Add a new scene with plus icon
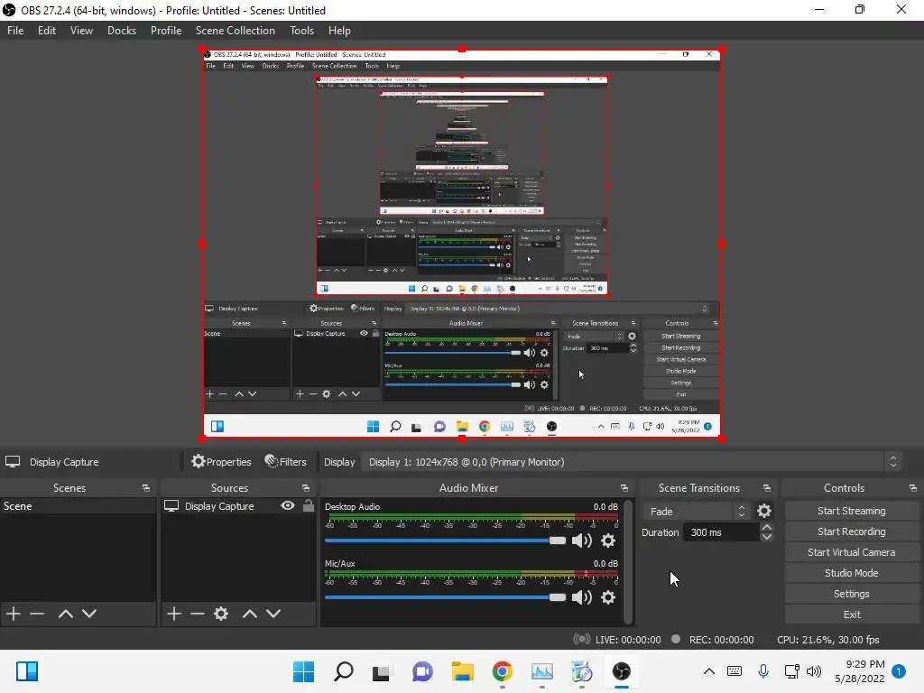The height and width of the screenshot is (693, 924). click(x=14, y=614)
